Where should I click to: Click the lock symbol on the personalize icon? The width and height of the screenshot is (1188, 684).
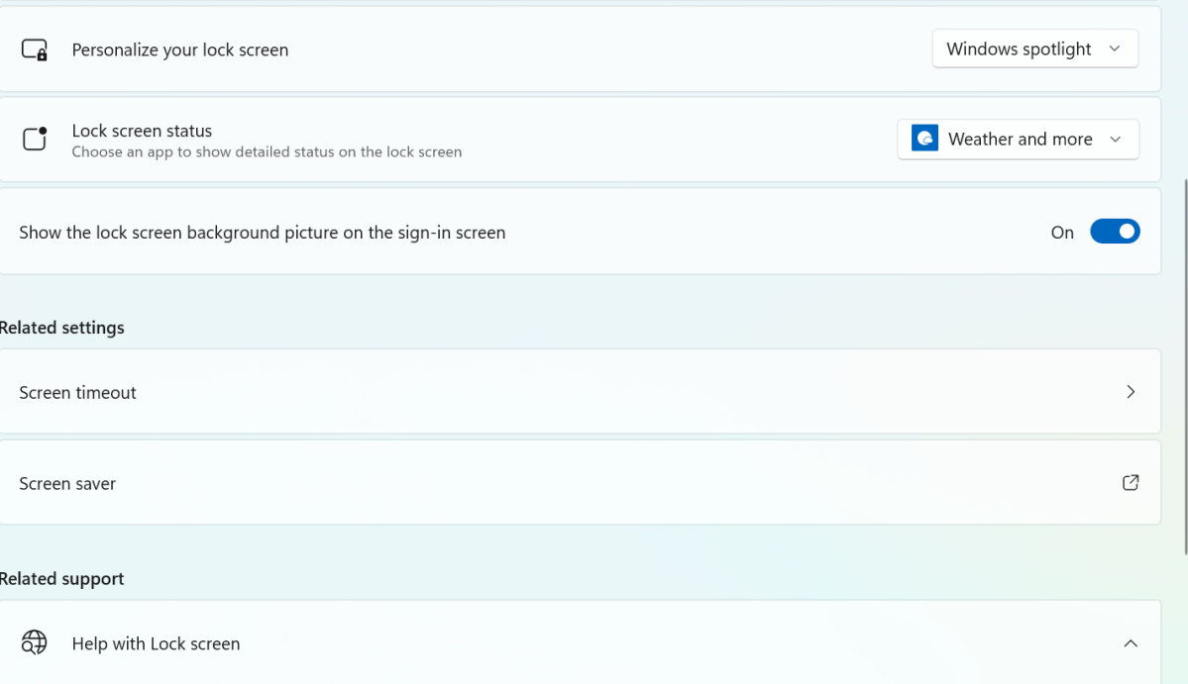tap(40, 54)
